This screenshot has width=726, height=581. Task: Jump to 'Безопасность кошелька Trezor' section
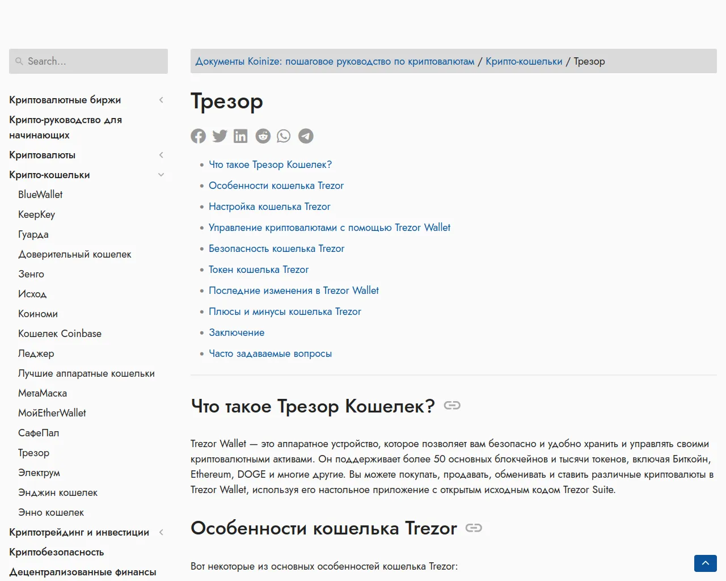pyautogui.click(x=276, y=249)
